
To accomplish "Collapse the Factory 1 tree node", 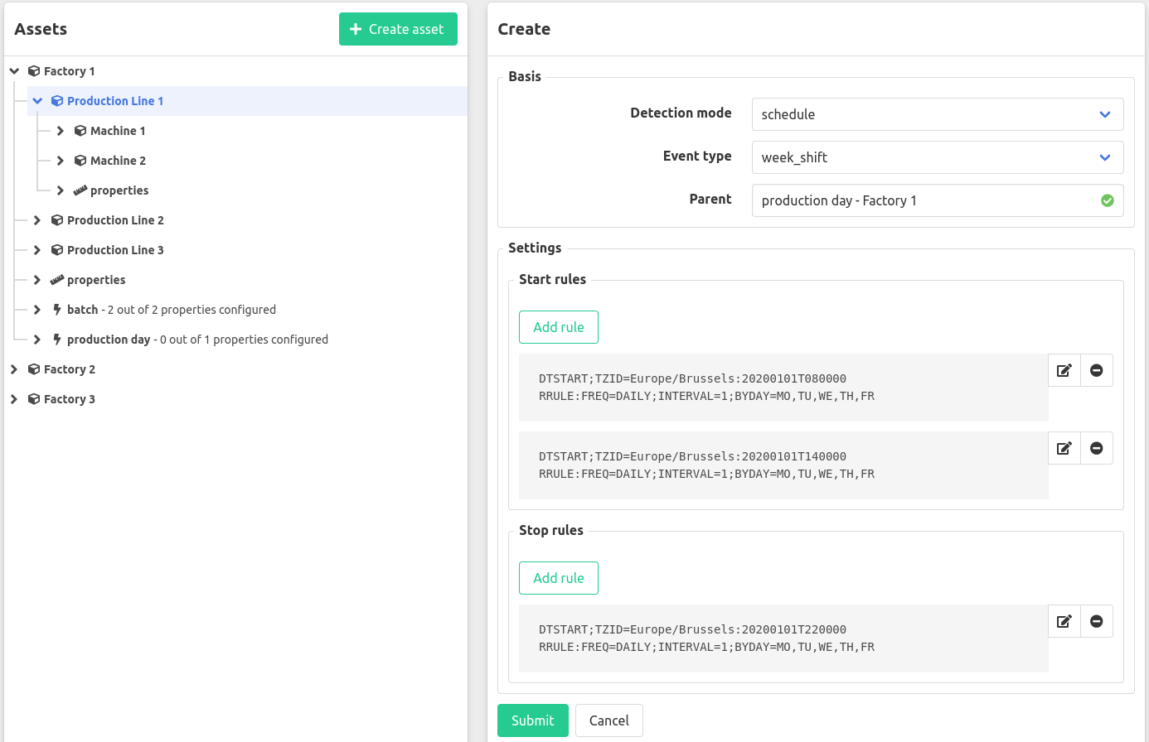I will tap(14, 71).
